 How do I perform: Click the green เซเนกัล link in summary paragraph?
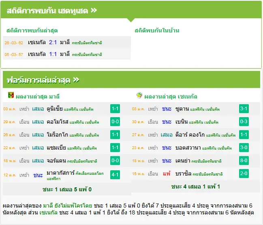tap(49, 212)
